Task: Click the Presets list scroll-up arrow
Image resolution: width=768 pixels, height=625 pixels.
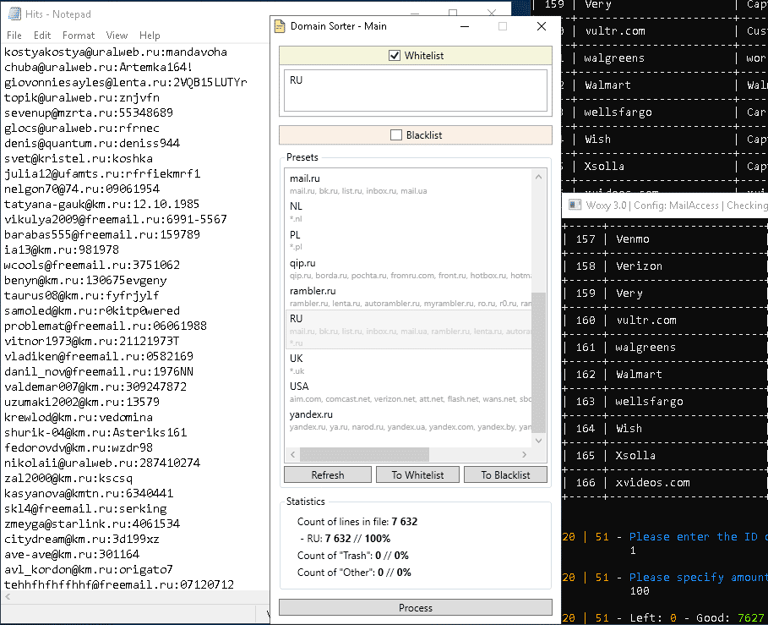Action: pyautogui.click(x=539, y=176)
